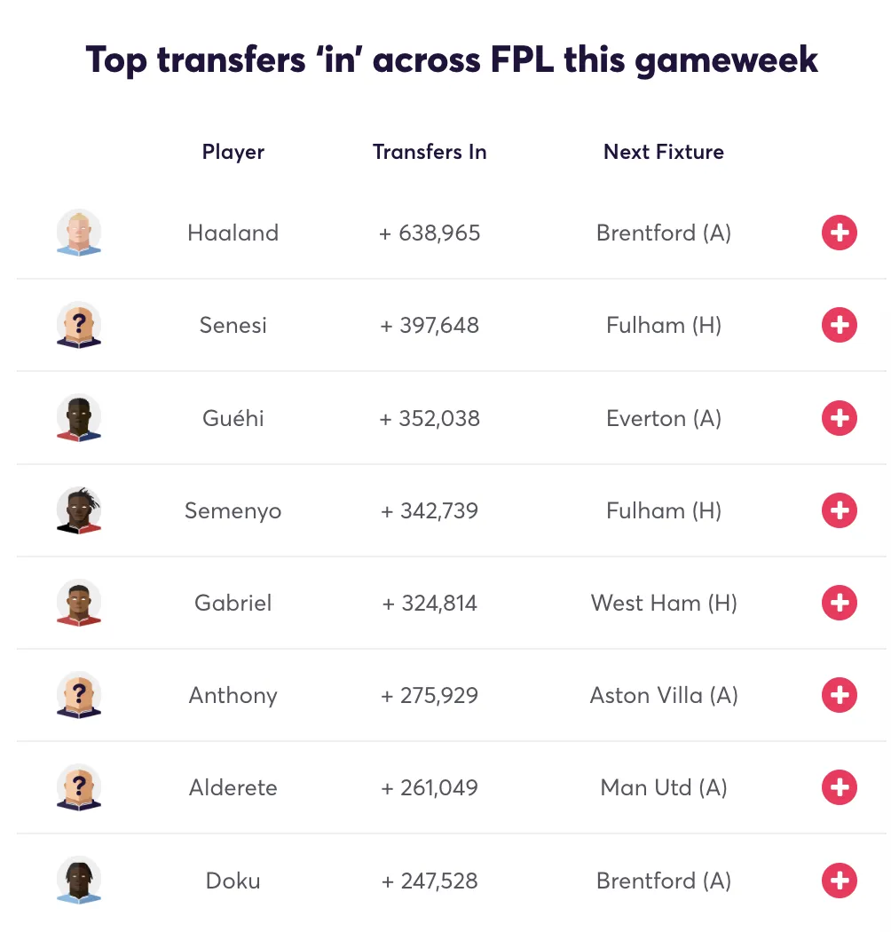Click the Alderete player name
The width and height of the screenshot is (891, 932).
tap(233, 787)
